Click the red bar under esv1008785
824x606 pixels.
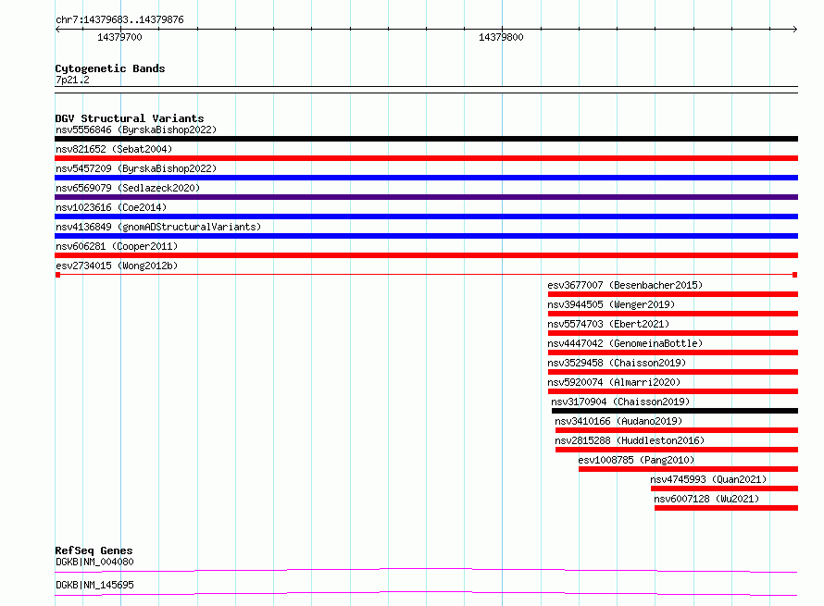click(689, 469)
